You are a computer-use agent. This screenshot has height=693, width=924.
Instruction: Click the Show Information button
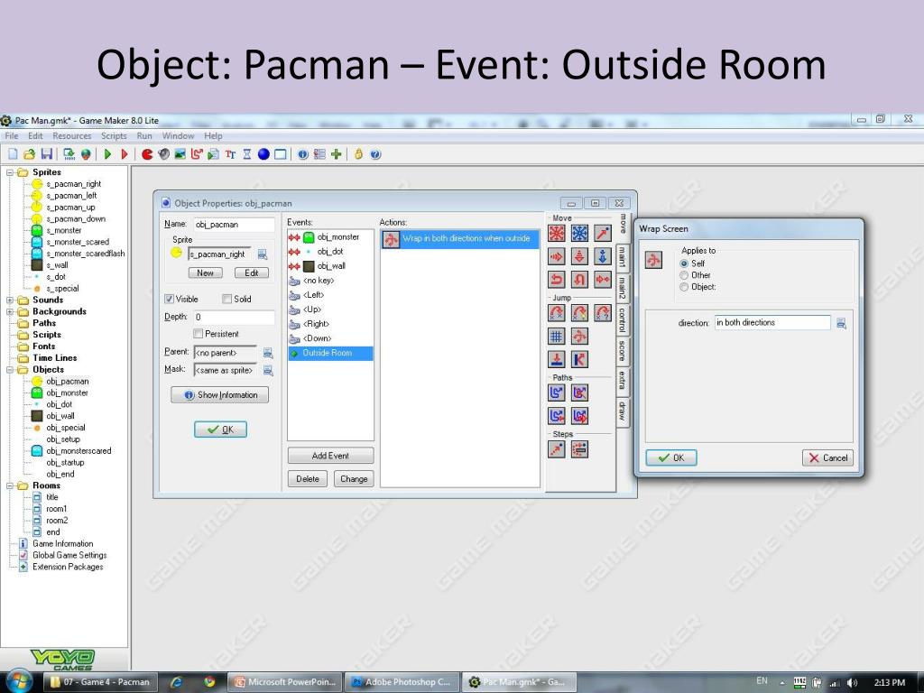(x=220, y=395)
